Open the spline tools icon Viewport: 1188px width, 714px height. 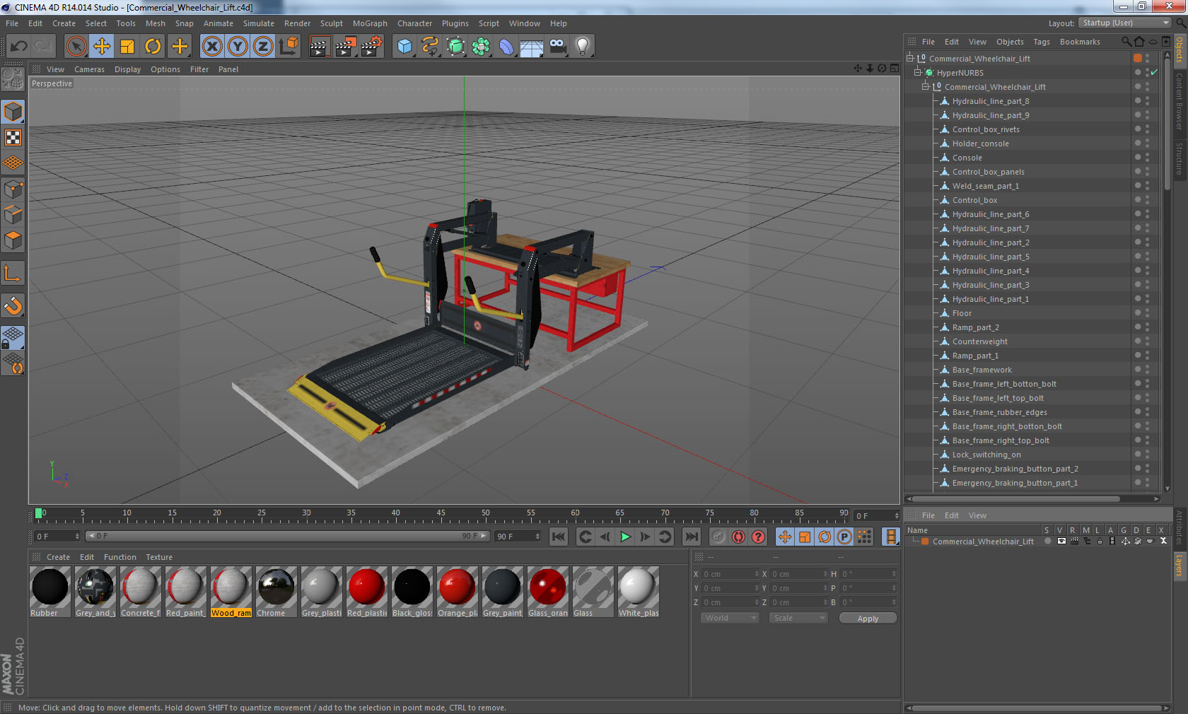(430, 47)
